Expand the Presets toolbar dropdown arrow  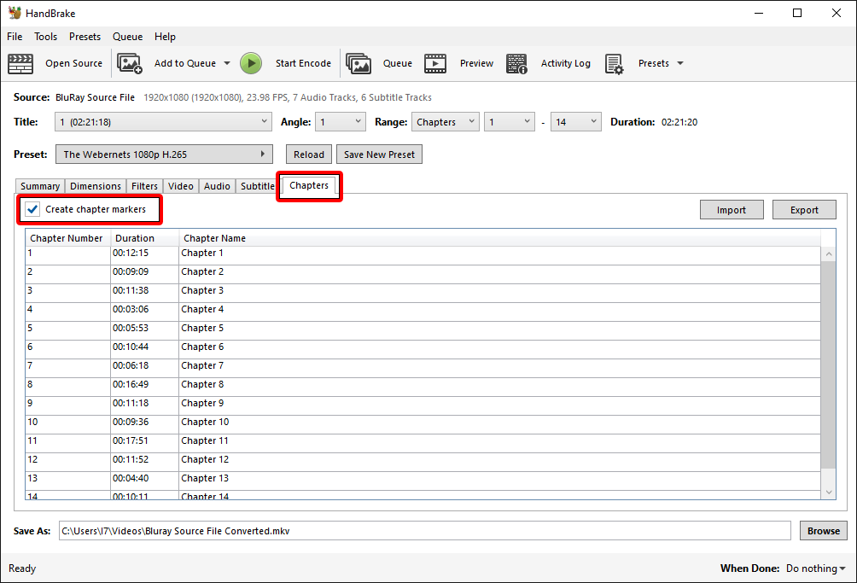point(680,63)
